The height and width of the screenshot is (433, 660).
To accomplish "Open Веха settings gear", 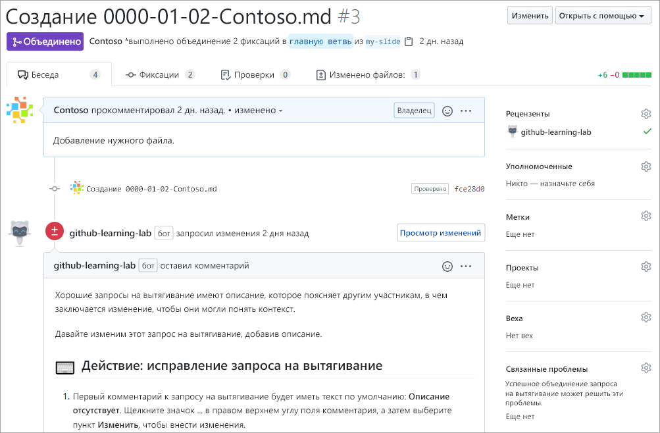I will 646,317.
